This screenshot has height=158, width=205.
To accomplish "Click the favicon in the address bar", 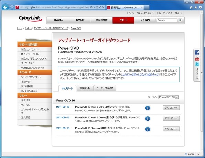I will coord(17,7).
